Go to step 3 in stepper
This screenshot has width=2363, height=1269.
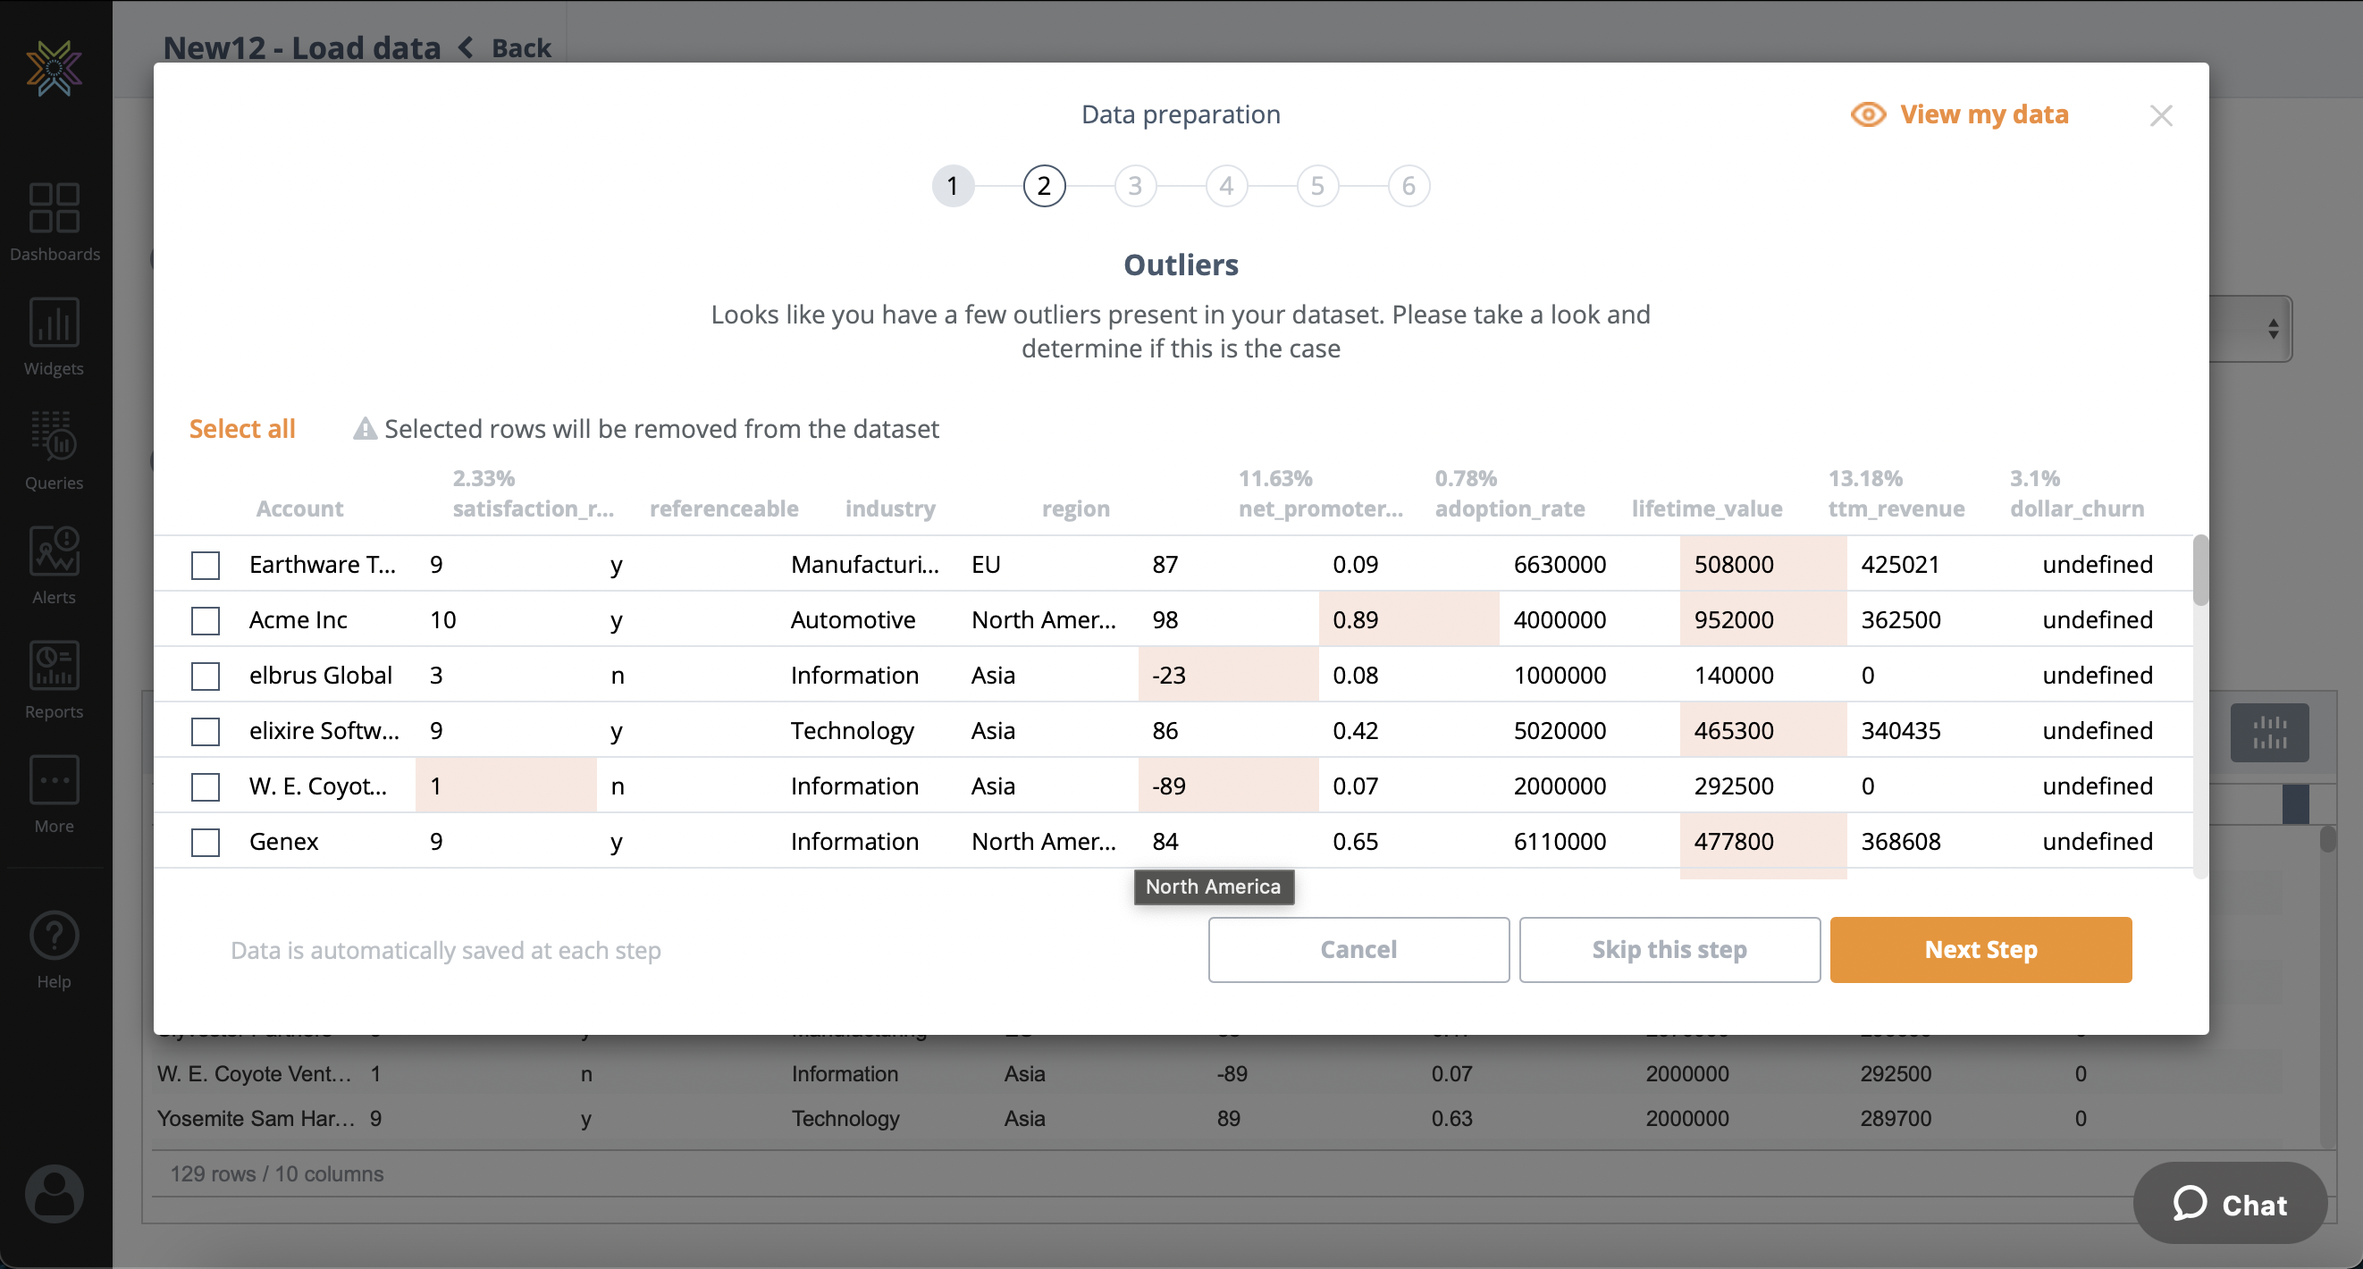1135,186
